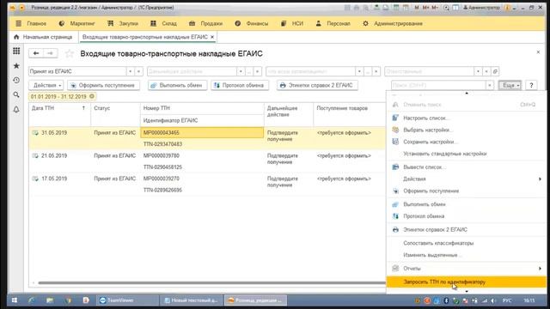Open notifications bell in left sidebar
The height and width of the screenshot is (309, 550).
click(16, 109)
